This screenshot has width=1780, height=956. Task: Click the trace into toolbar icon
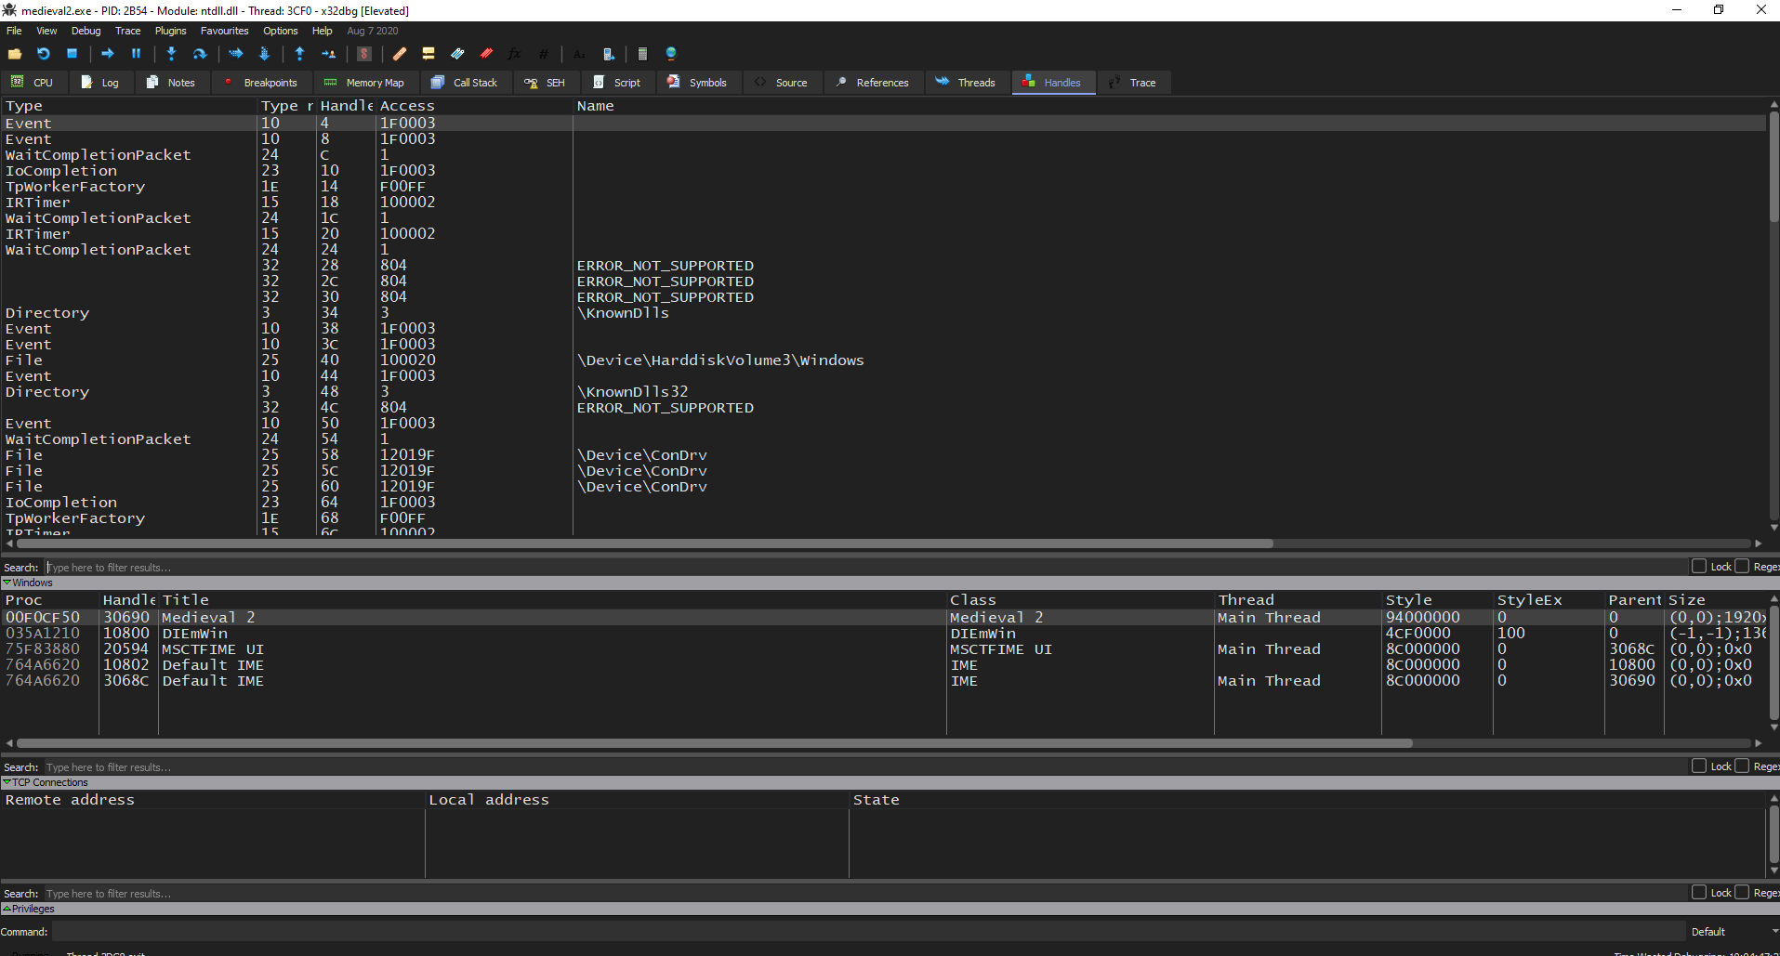point(235,54)
